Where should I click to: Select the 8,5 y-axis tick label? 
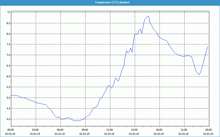[8, 23]
